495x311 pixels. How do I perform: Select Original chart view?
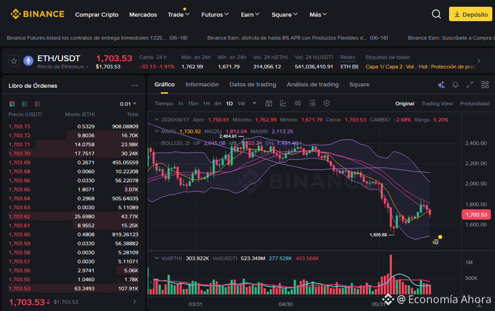point(405,104)
